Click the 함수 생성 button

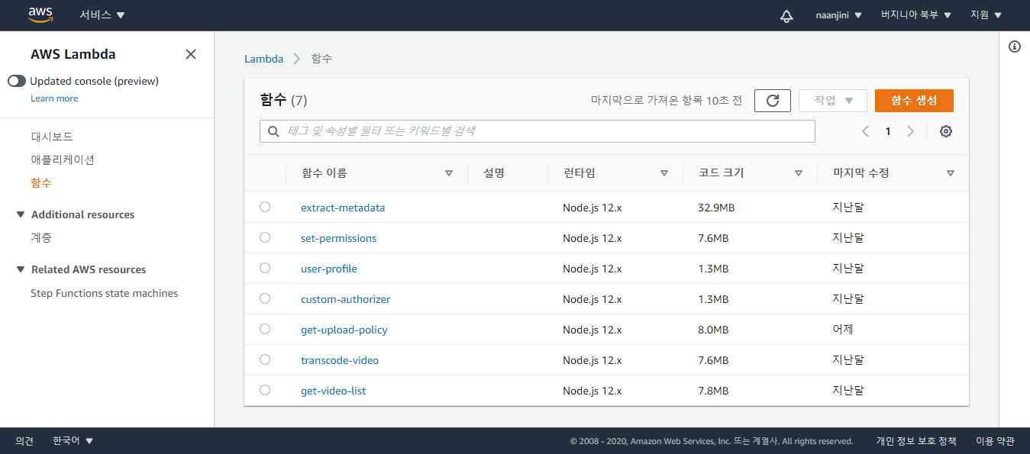tap(914, 101)
